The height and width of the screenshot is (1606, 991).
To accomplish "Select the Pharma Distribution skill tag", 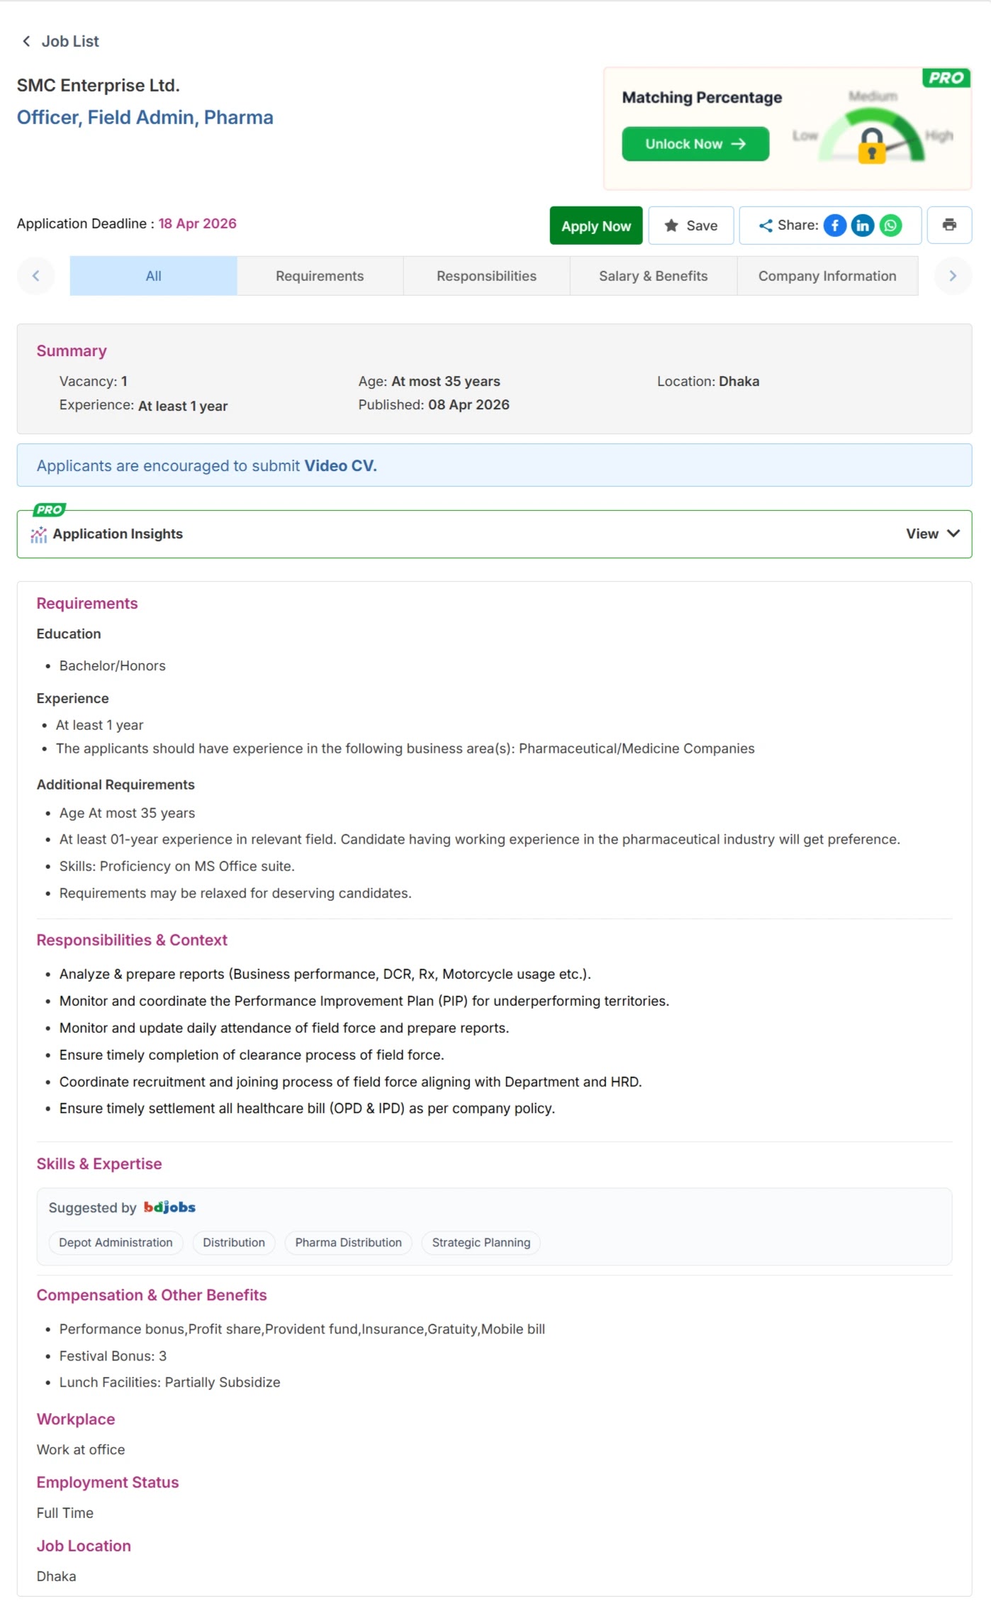I will 348,1243.
